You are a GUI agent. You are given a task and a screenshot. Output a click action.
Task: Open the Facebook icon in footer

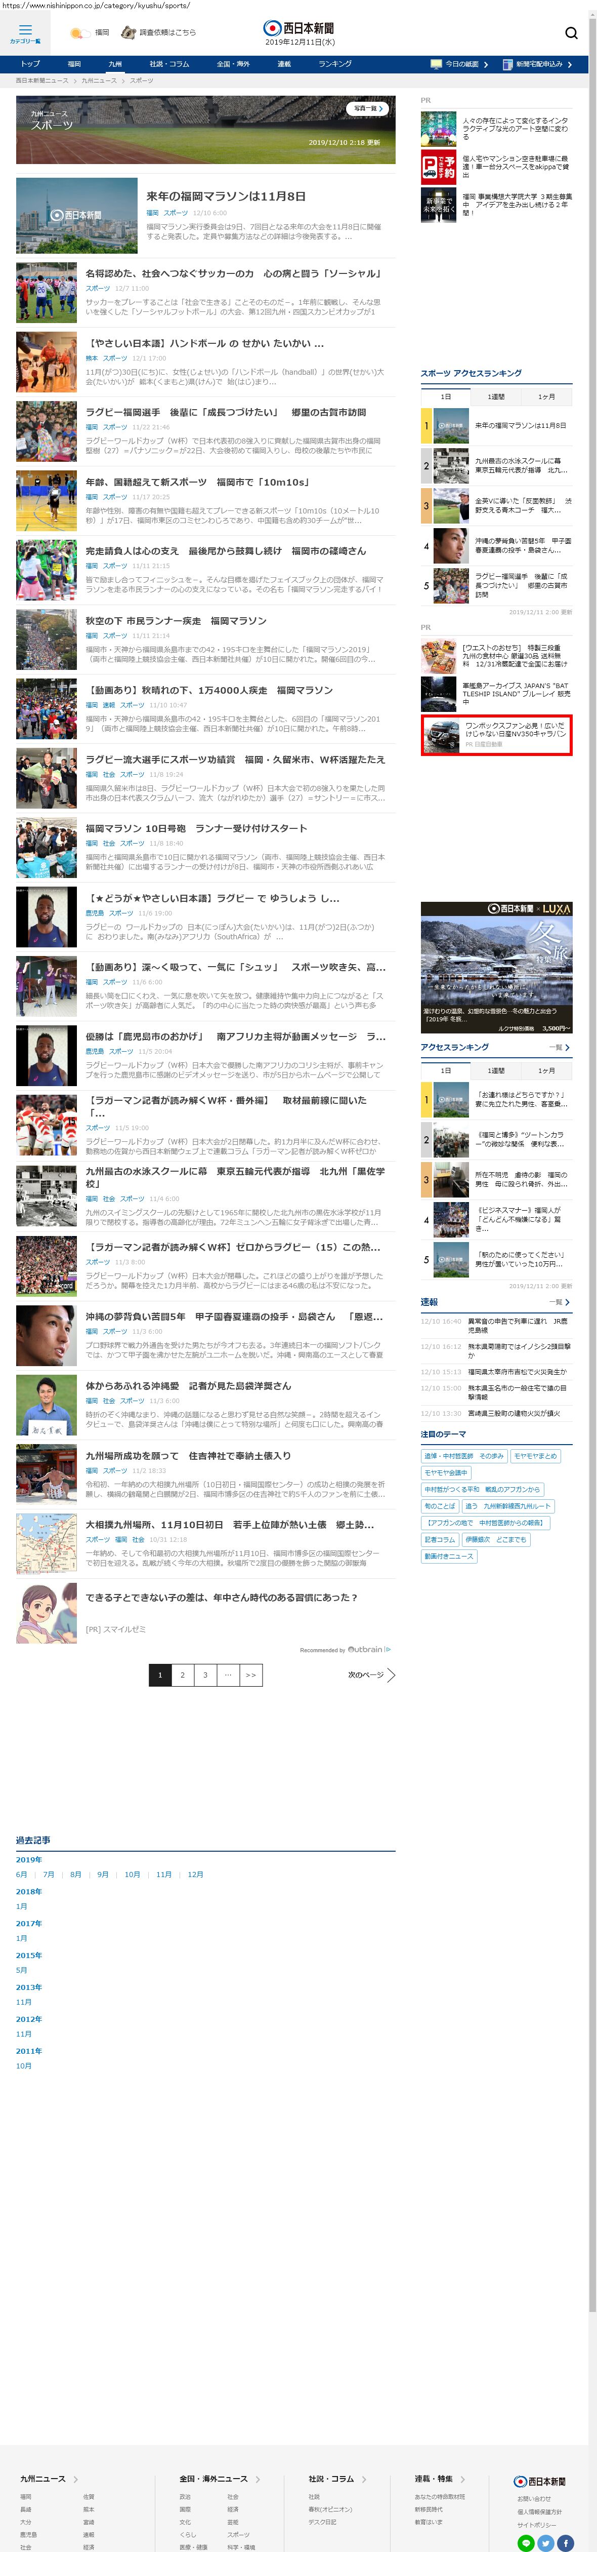coord(565,2542)
